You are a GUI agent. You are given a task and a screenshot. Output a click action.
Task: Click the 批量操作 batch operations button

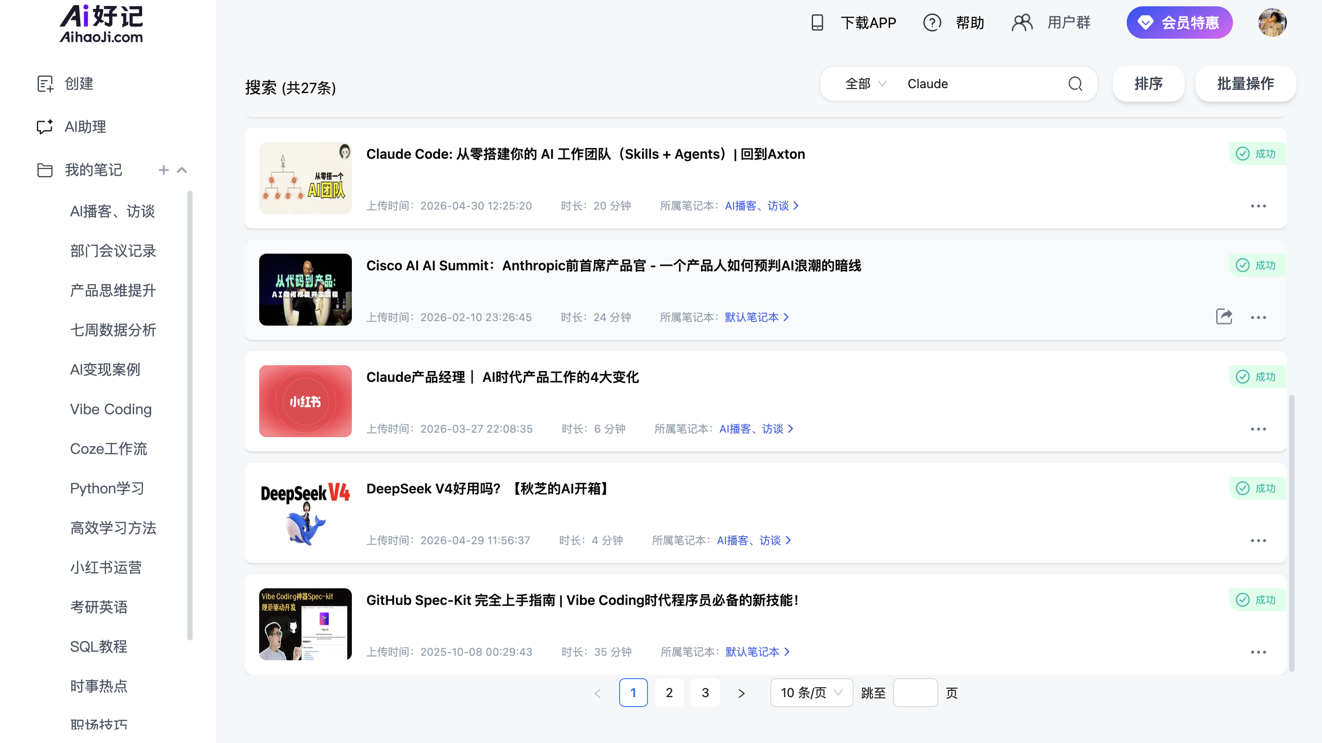[1246, 84]
